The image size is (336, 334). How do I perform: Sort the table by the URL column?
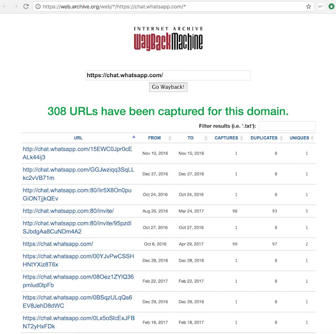(x=78, y=138)
